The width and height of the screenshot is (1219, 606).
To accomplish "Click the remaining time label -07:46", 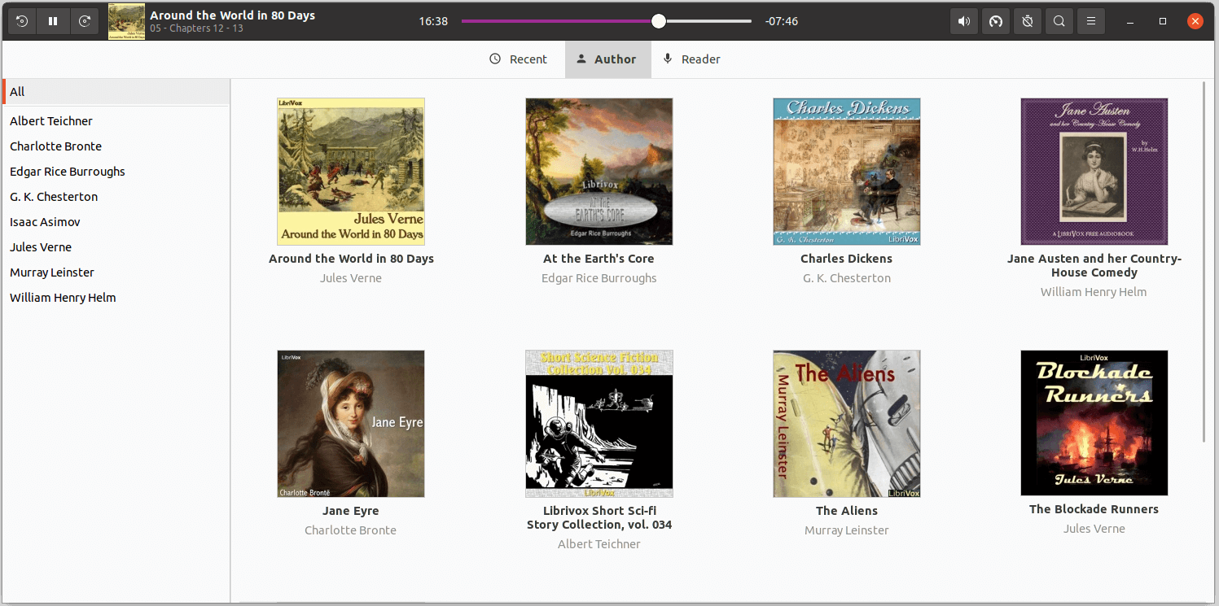I will (x=782, y=21).
